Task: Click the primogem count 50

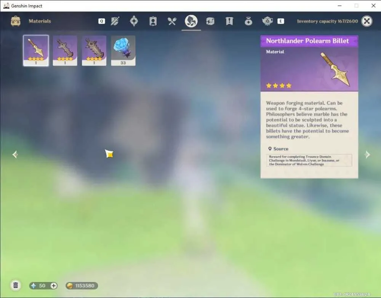Action: [x=42, y=285]
